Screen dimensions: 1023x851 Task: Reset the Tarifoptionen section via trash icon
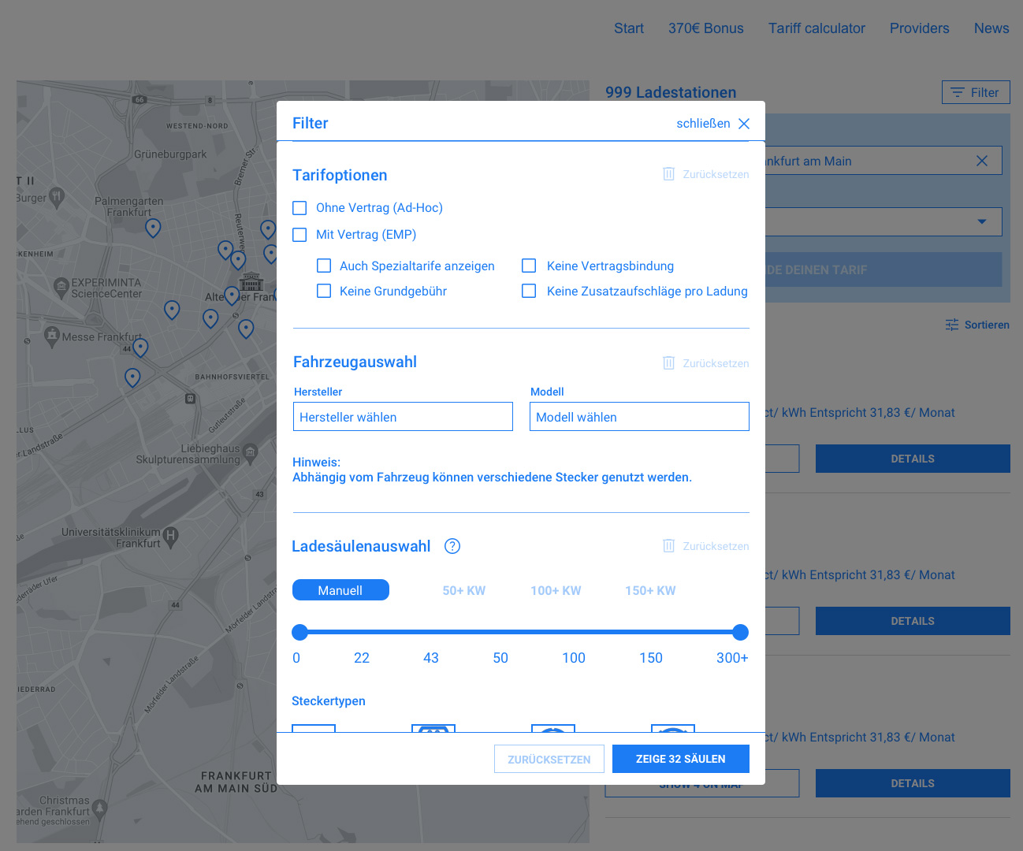click(668, 174)
